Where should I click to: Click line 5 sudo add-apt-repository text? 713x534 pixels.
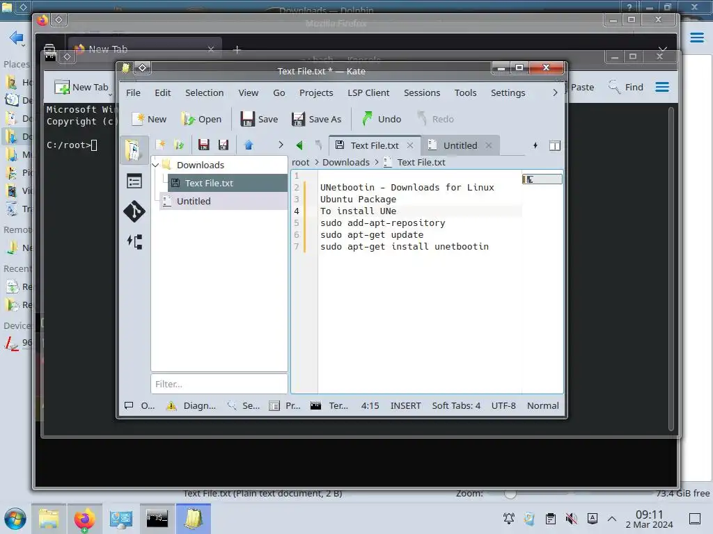(382, 223)
